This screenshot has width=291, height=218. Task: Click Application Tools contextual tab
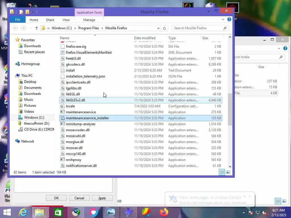[x=89, y=12]
